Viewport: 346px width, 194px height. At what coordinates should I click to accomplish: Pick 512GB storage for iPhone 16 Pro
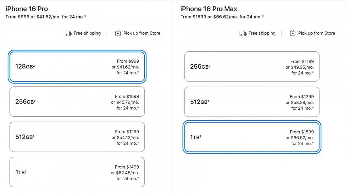click(x=77, y=137)
